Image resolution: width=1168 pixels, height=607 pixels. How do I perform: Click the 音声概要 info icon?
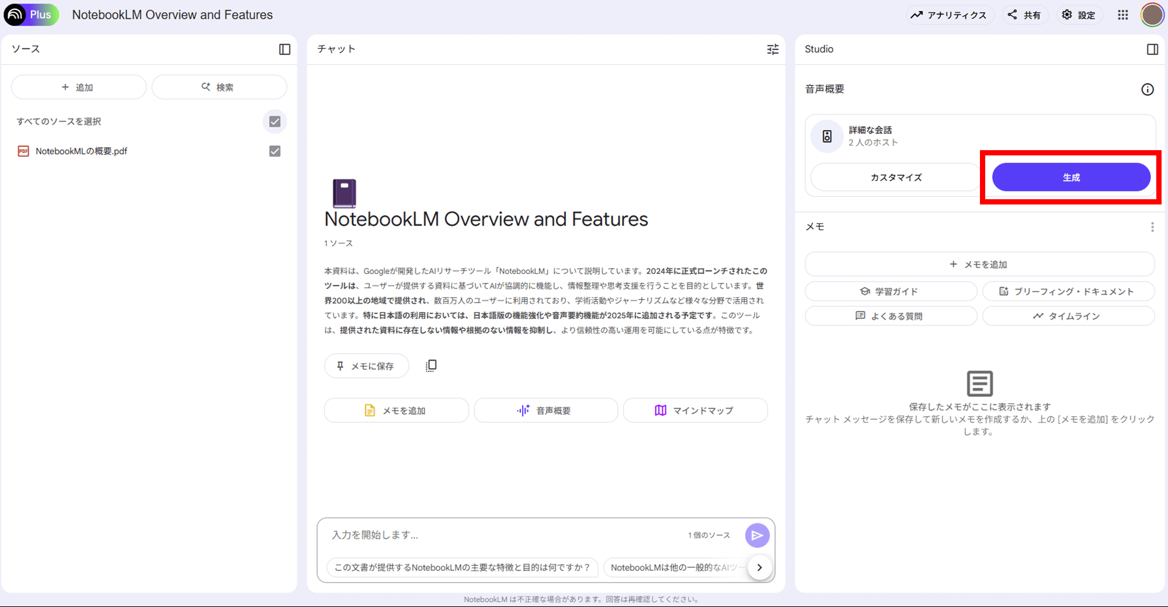click(1147, 89)
